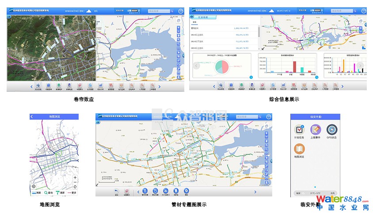Show the previous chart in the dashboard carousel
The width and height of the screenshot is (373, 215).
197,65
